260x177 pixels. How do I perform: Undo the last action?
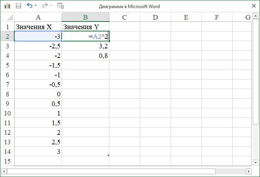coord(30,6)
